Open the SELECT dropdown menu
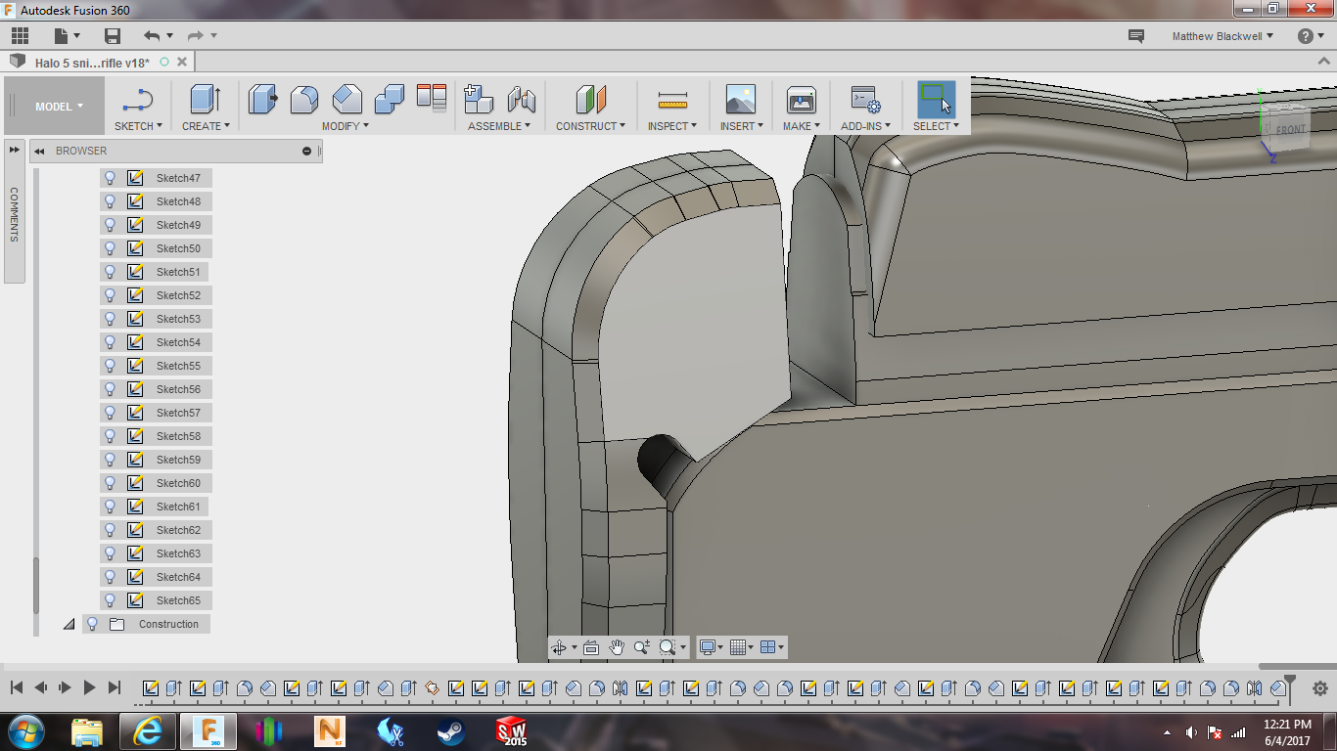Viewport: 1337px width, 751px height. pyautogui.click(x=937, y=126)
